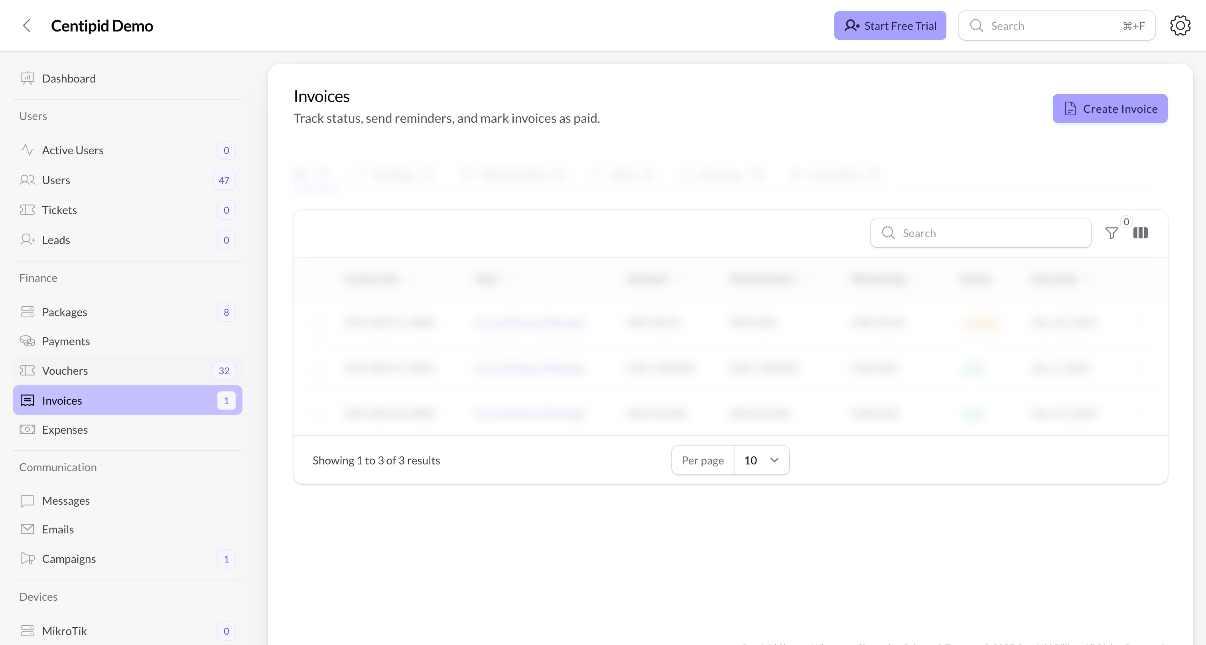The width and height of the screenshot is (1206, 645).
Task: Open Expenses via its camera-style icon
Action: 27,429
